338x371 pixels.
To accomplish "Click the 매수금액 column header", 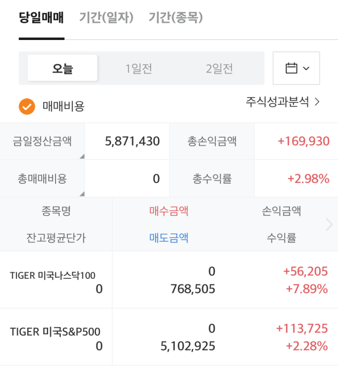I will click(x=169, y=211).
